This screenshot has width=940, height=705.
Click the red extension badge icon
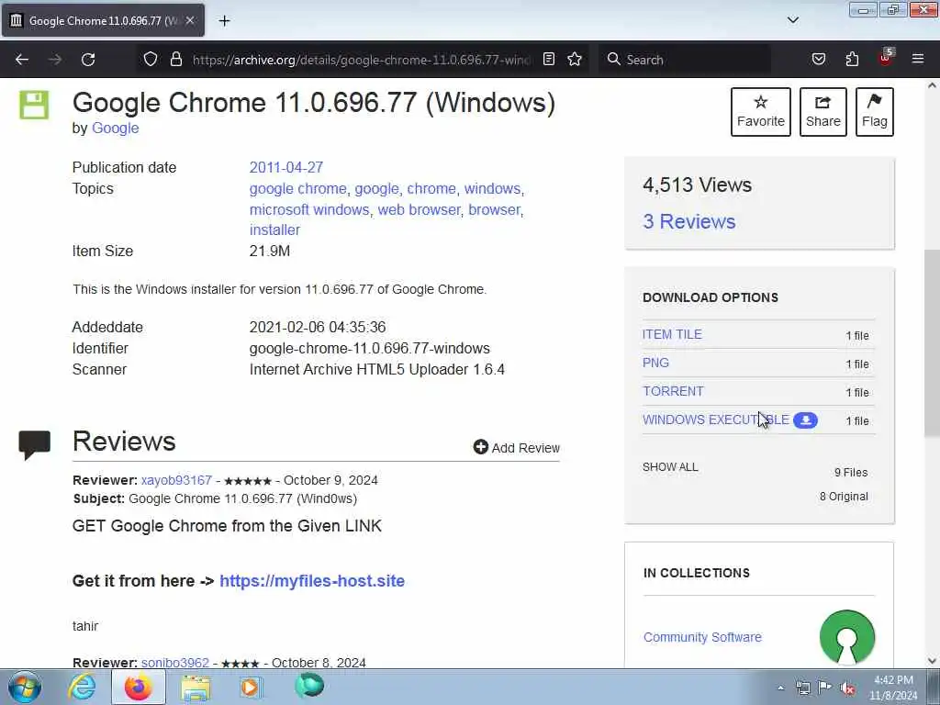[886, 58]
